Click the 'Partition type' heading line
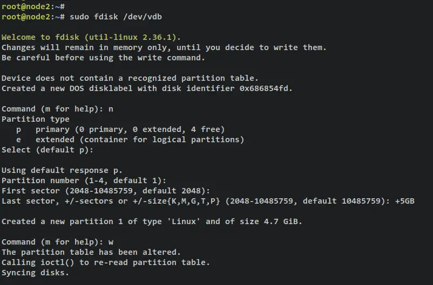 [35, 120]
